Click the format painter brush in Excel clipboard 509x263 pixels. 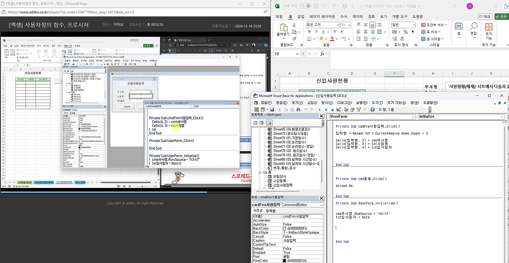[294, 39]
